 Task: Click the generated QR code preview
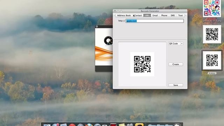pyautogui.click(x=142, y=64)
